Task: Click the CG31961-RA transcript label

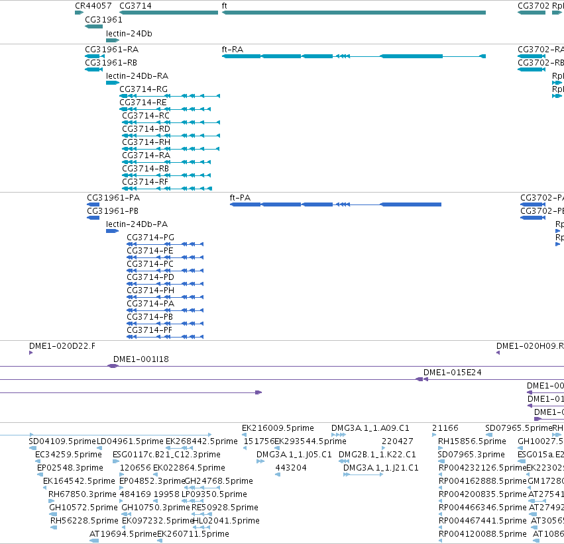Action: tap(112, 49)
